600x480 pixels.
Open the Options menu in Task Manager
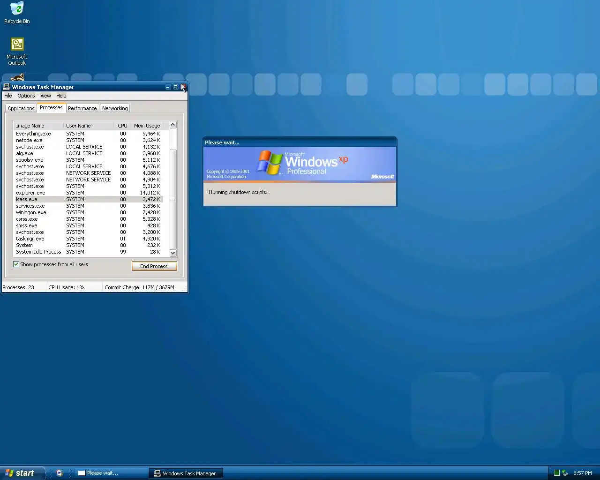tap(26, 96)
